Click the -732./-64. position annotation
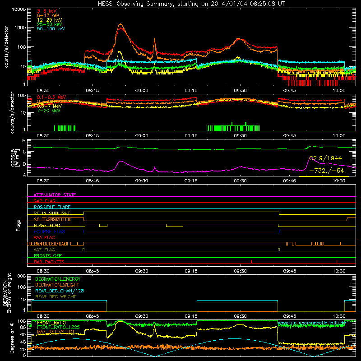 tap(328, 171)
